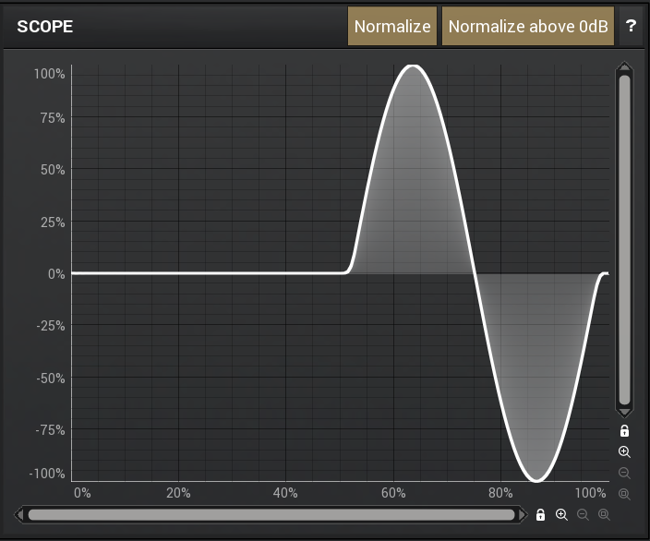Click the vertical zoom reset icon
Screen dimensions: 650x541
tap(624, 494)
